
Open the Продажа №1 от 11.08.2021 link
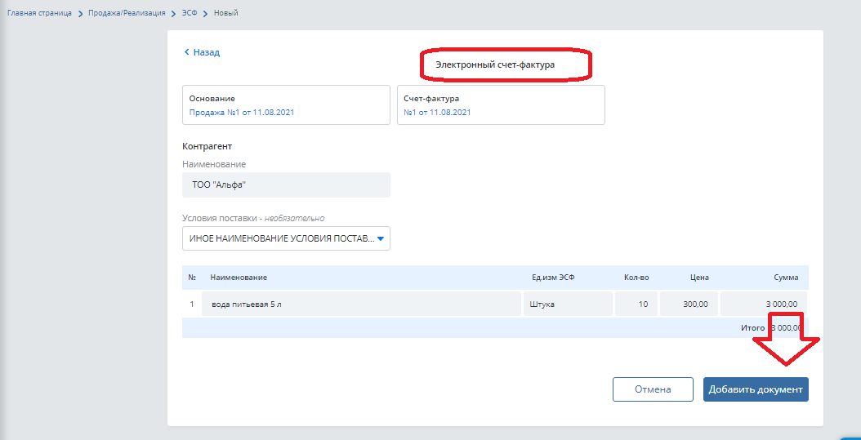click(242, 113)
